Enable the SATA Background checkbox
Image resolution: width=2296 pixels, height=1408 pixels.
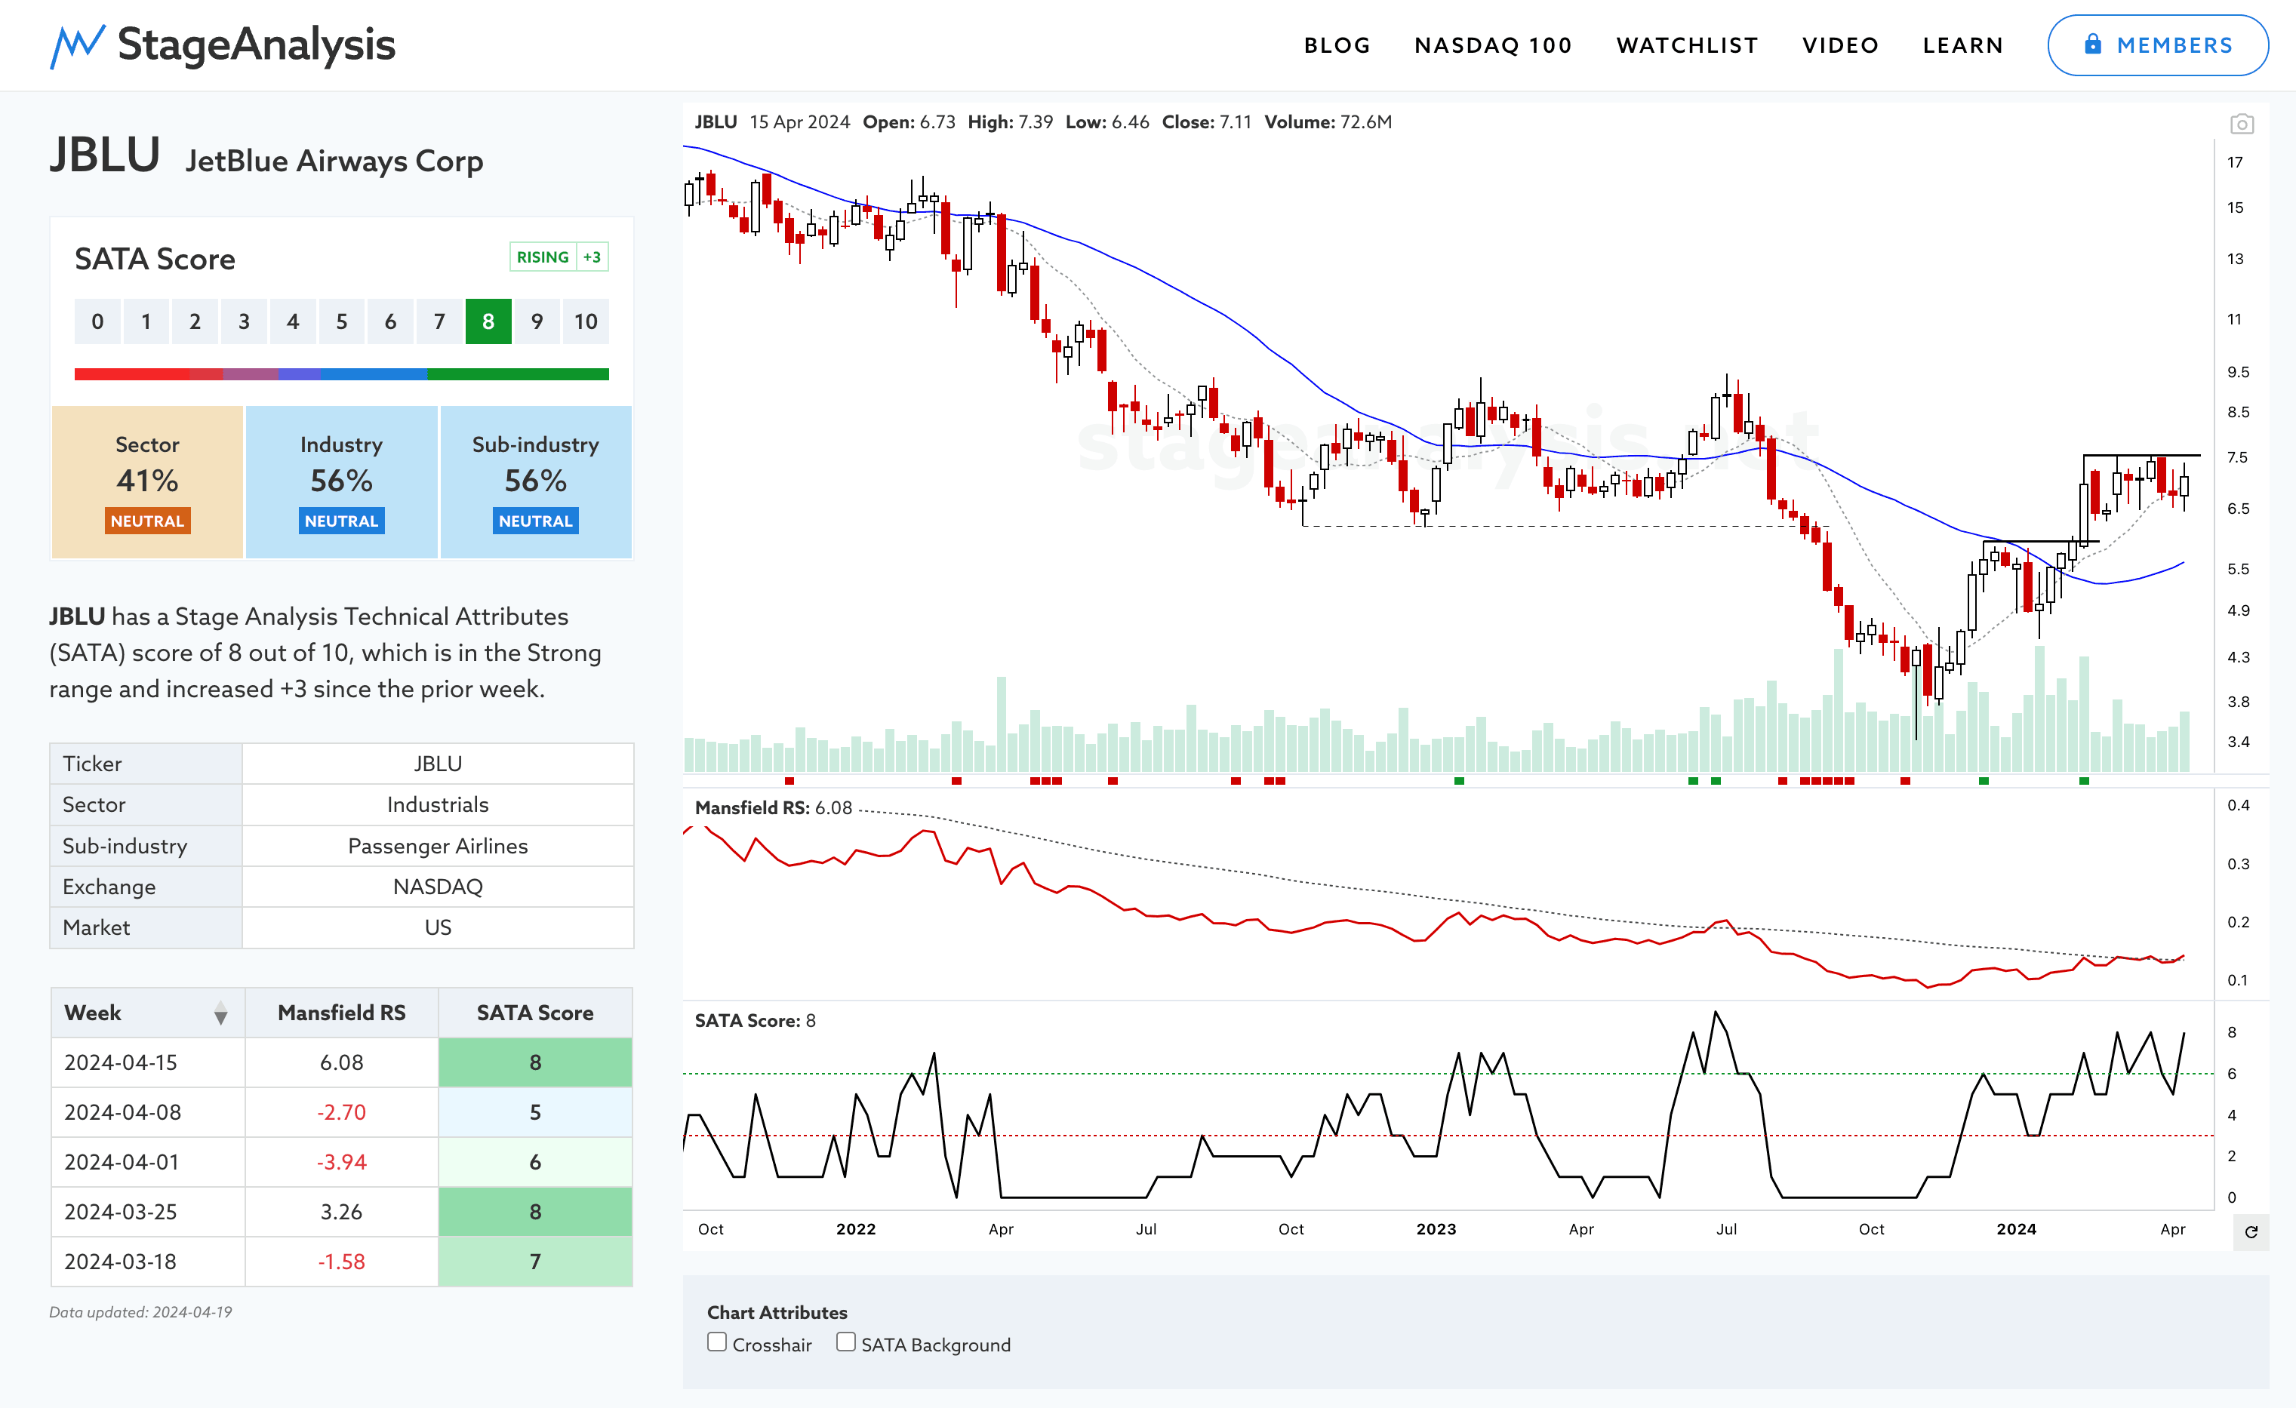pyautogui.click(x=845, y=1342)
